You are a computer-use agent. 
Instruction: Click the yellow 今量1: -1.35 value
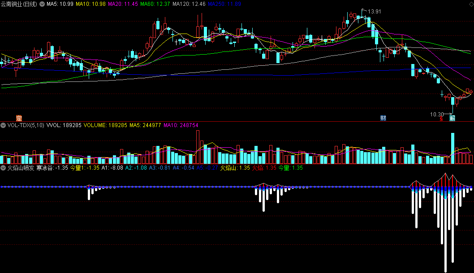pos(85,168)
